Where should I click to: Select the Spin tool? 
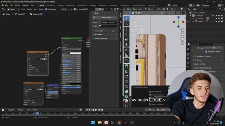click(127, 97)
